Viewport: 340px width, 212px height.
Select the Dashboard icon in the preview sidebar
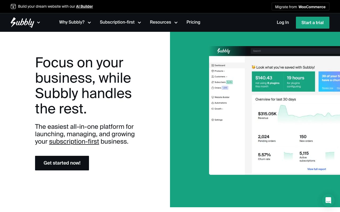coord(212,65)
